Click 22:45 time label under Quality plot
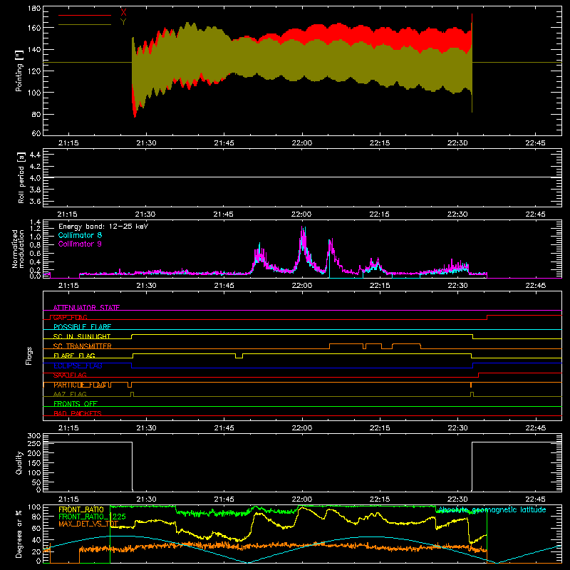Viewport: 570px width, 570px height. point(535,499)
